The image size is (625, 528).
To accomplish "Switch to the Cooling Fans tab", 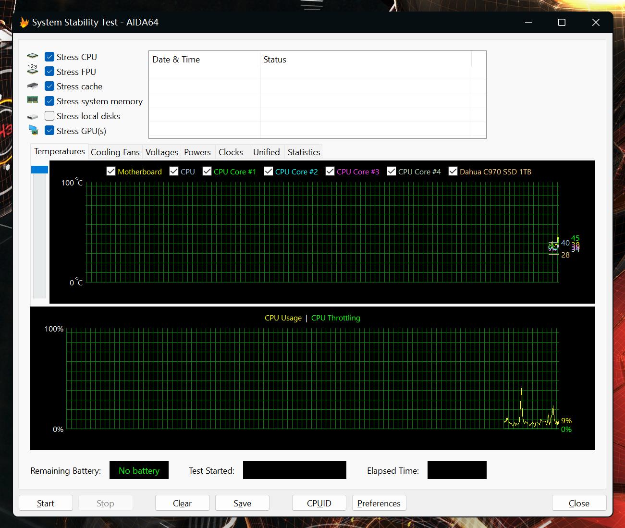I will pos(115,152).
